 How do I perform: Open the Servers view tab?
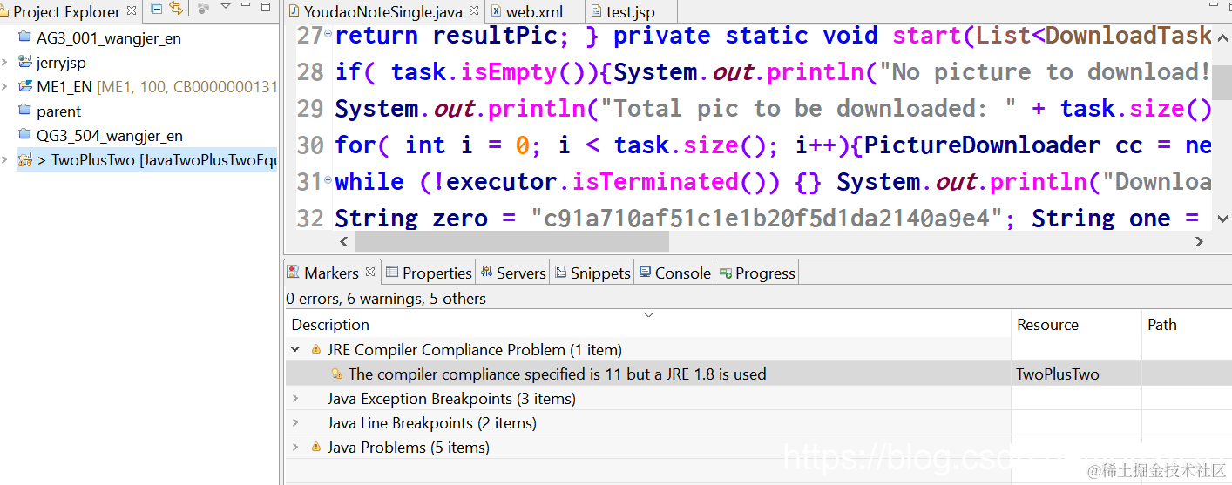coord(513,273)
